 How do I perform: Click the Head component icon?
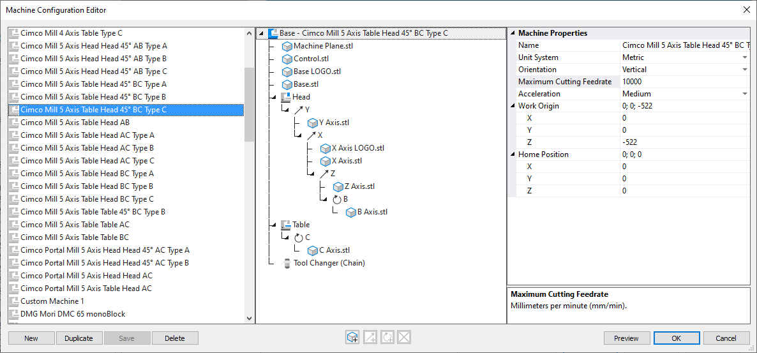286,97
